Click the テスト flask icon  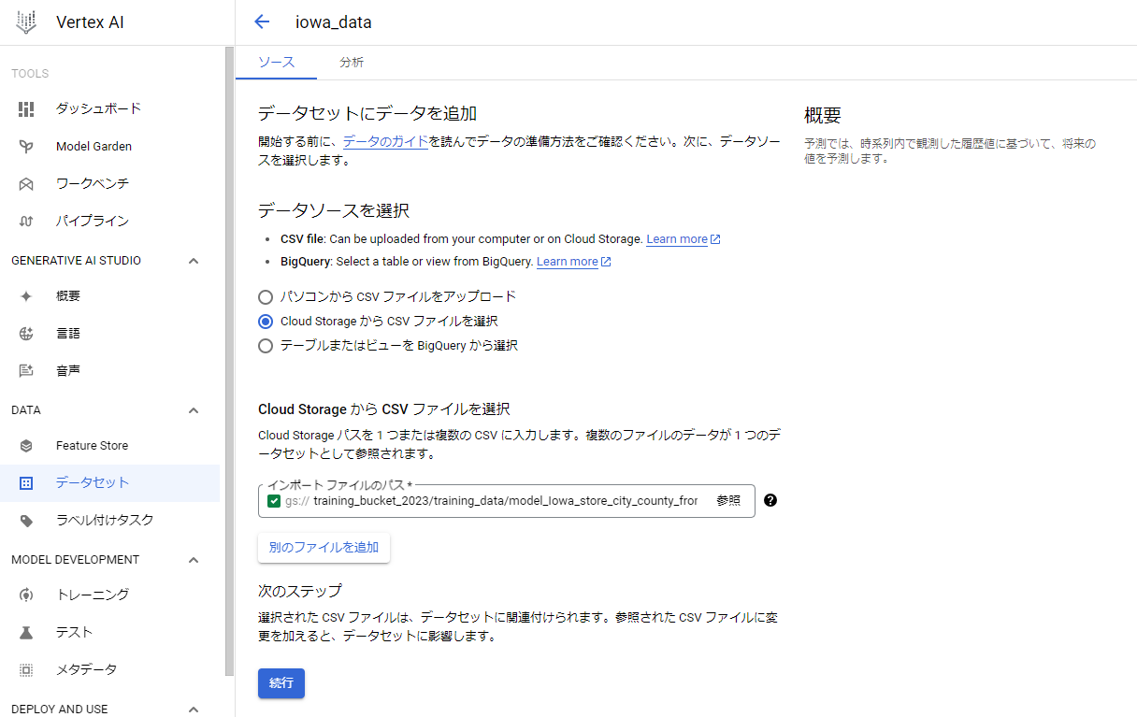(26, 632)
